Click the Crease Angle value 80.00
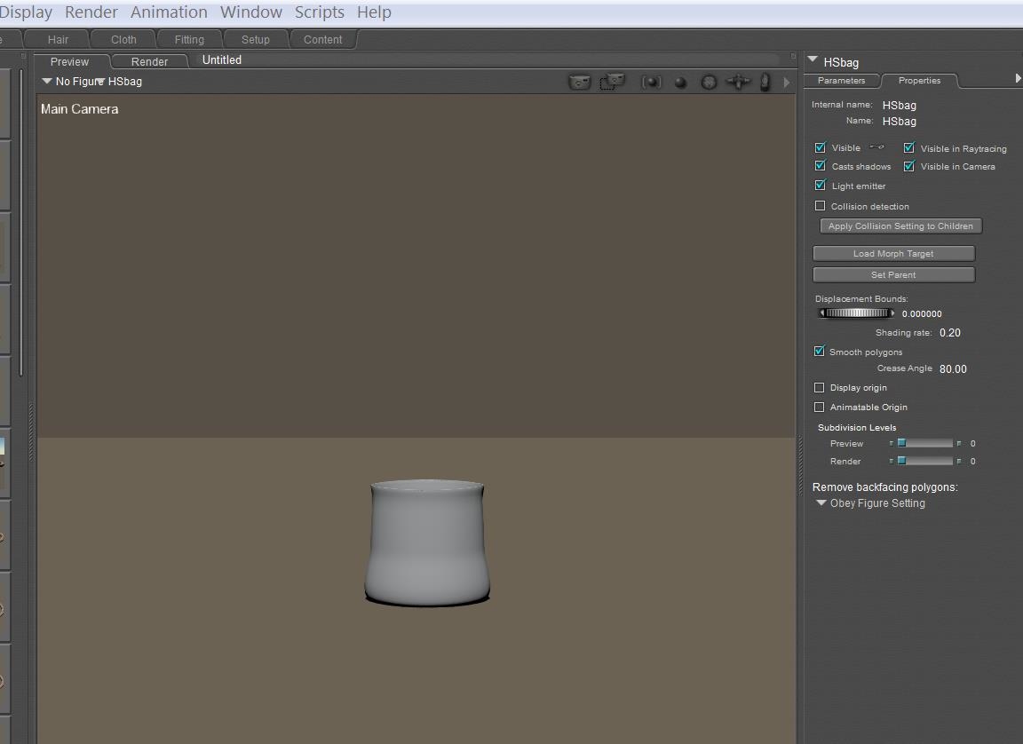 pyautogui.click(x=953, y=369)
